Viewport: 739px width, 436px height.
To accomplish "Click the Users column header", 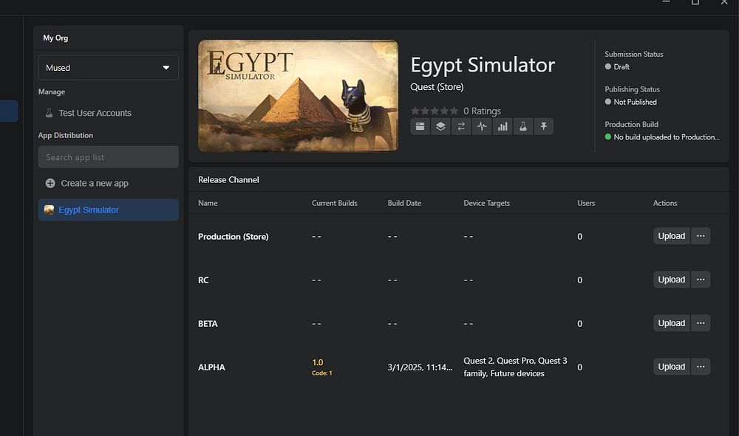I will (586, 203).
